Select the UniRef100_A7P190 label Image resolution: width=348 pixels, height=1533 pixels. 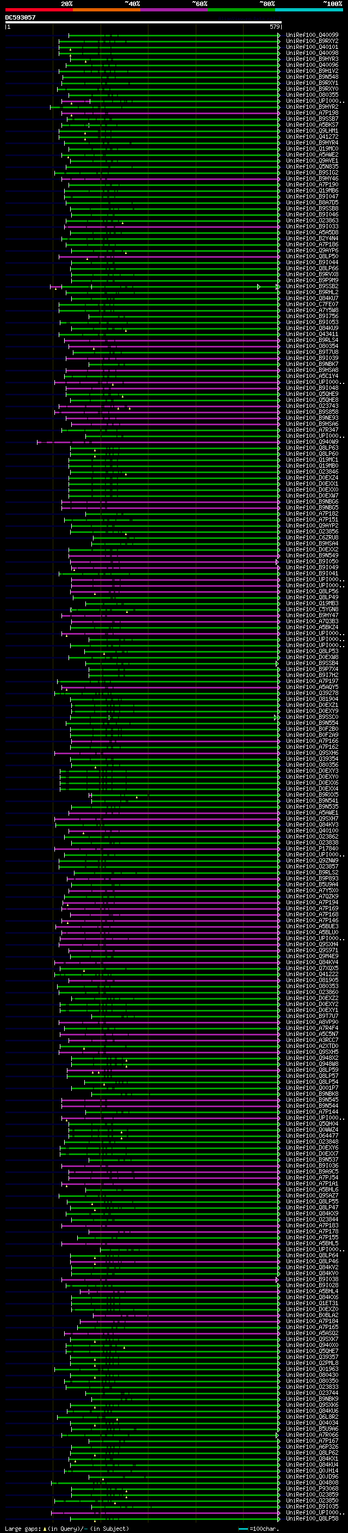[312, 184]
